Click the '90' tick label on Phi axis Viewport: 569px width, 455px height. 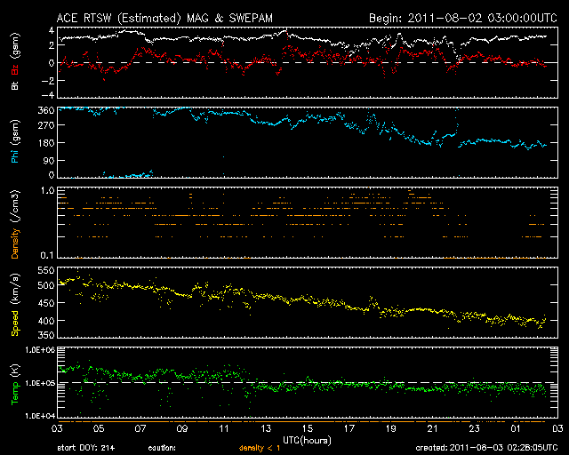point(49,160)
